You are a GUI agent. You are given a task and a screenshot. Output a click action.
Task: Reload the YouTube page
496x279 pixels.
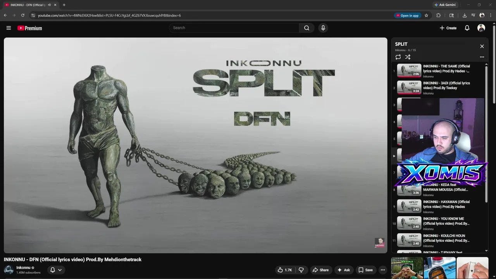23,15
